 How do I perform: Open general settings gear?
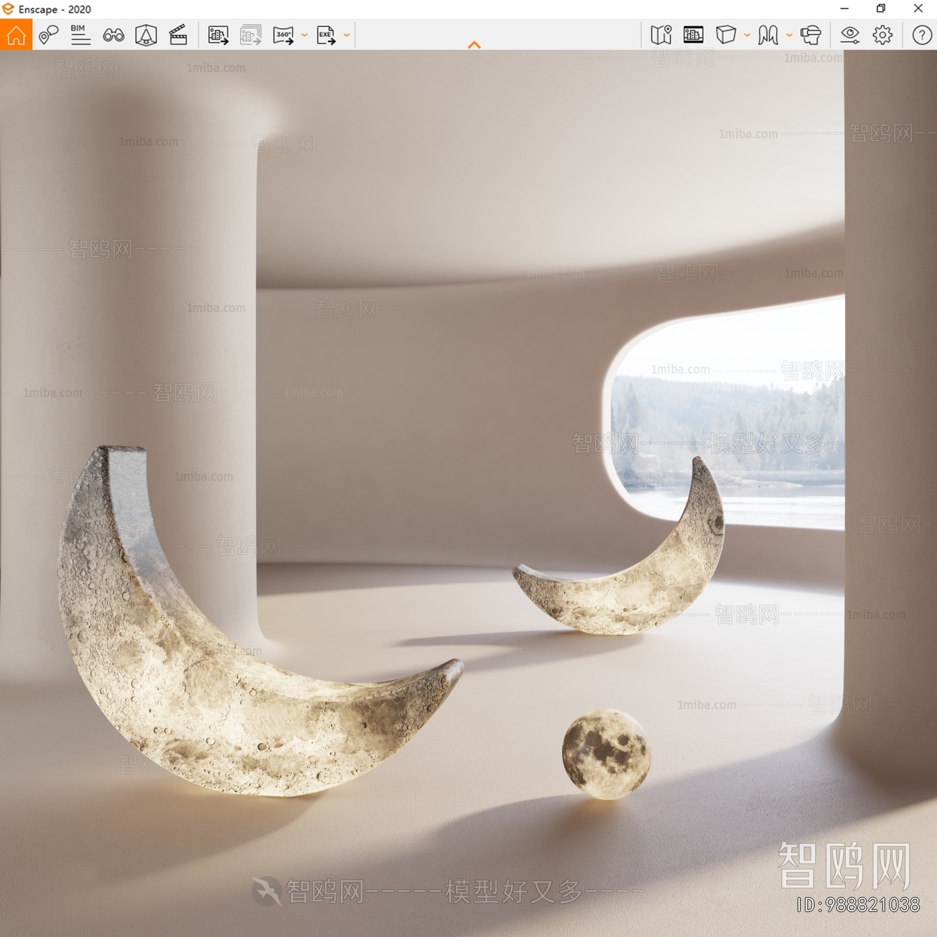[883, 35]
